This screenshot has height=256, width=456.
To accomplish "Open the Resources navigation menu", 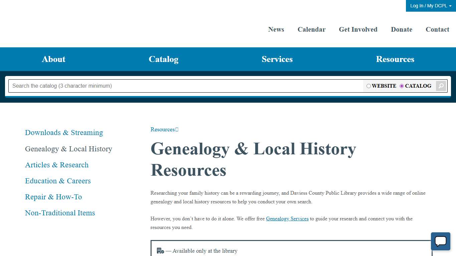I will coord(395,59).
